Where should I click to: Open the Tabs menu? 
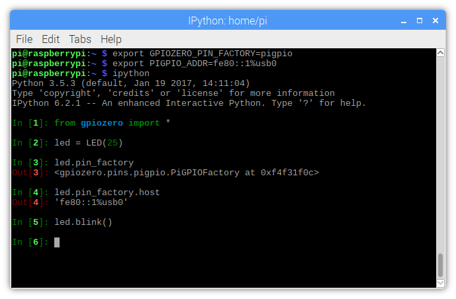80,39
